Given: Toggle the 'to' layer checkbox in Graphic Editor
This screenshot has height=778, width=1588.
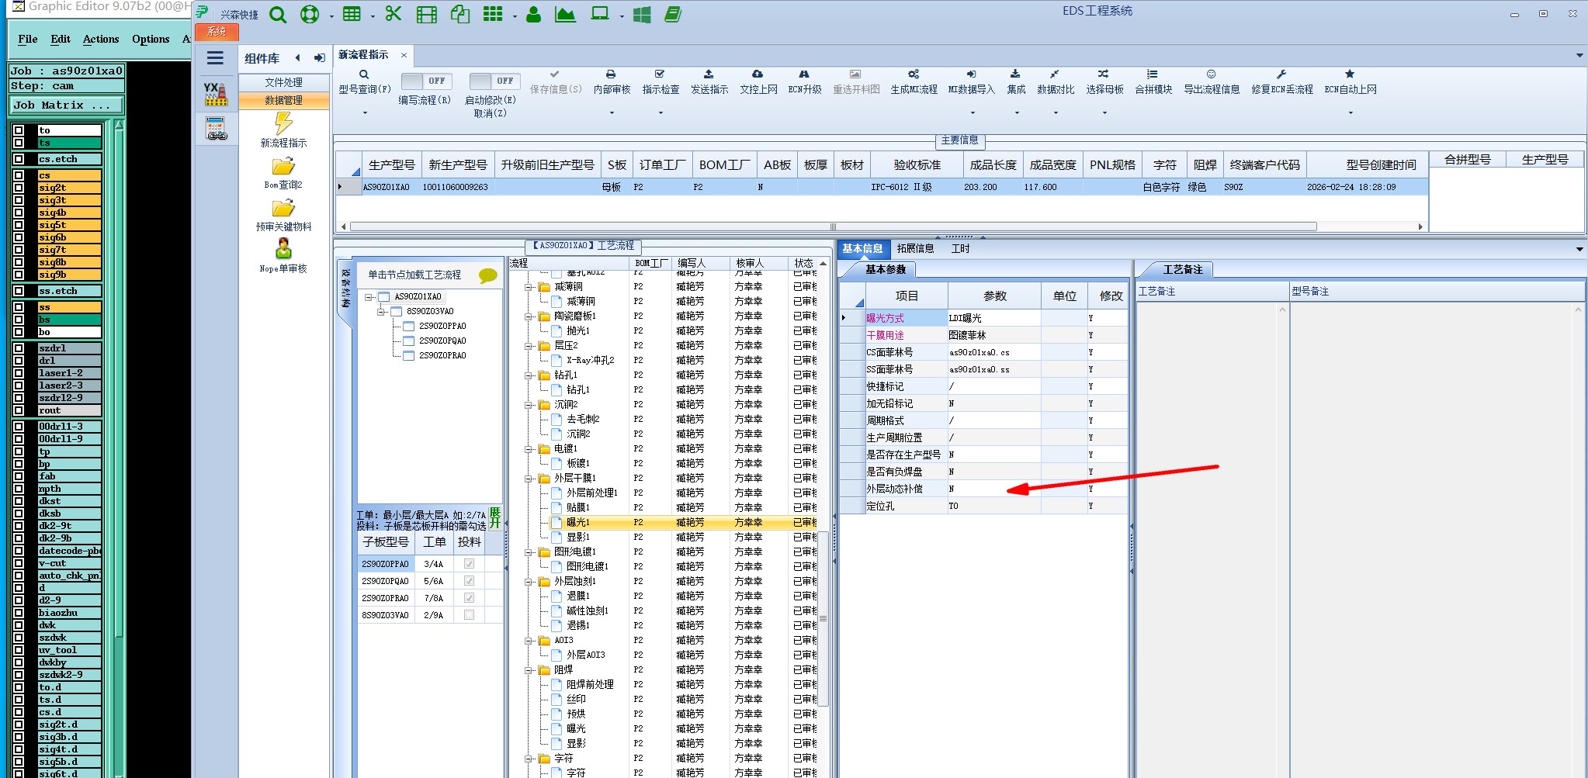Looking at the screenshot, I should click(x=19, y=130).
